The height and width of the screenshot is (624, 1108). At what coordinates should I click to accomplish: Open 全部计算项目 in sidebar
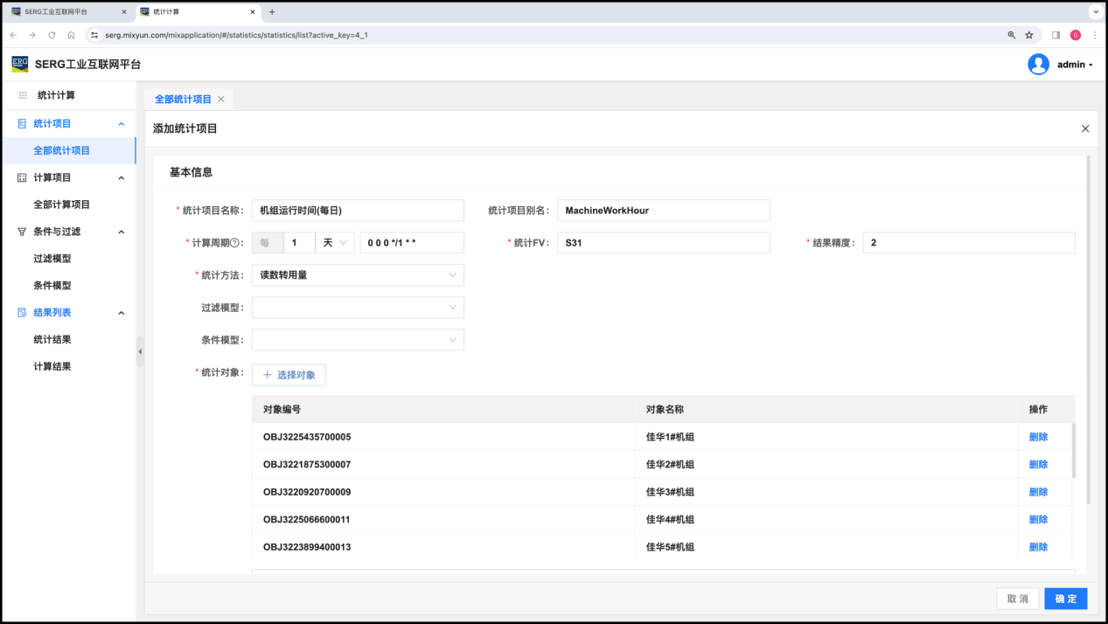pos(61,205)
